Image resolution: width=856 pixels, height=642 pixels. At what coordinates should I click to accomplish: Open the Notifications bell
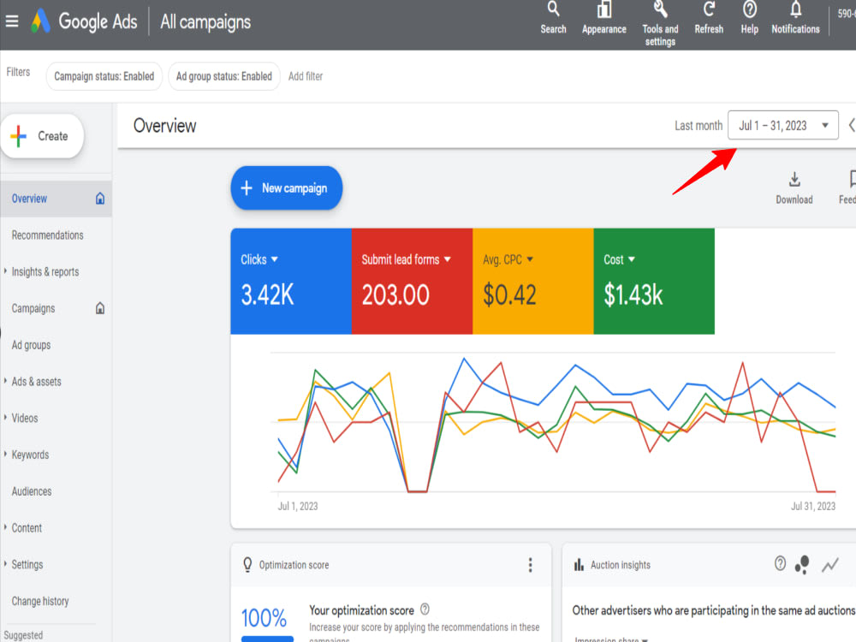coord(795,18)
